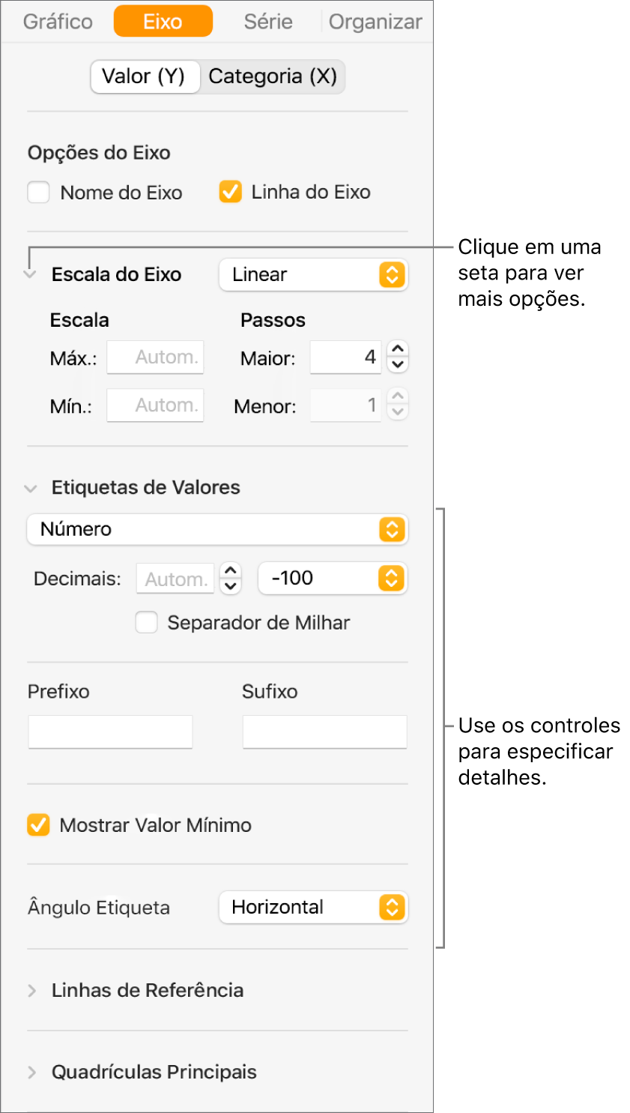Disable Mostrar Valor Mínimo checkbox
This screenshot has height=1113, width=630.
pos(38,825)
